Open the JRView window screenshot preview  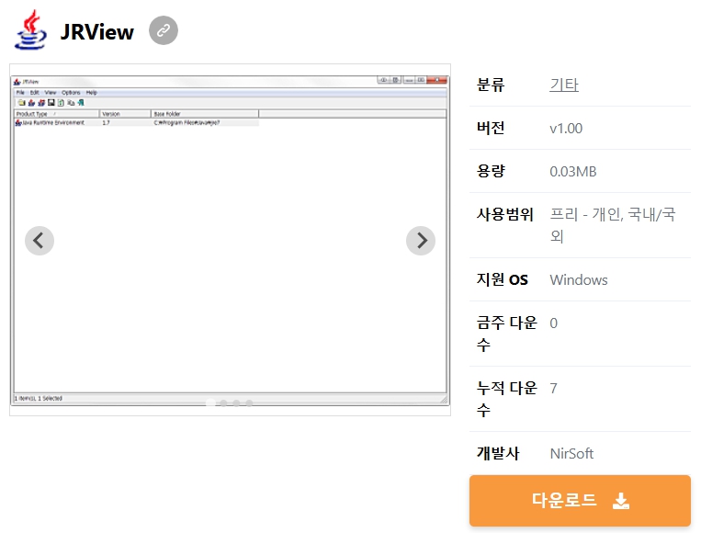230,240
